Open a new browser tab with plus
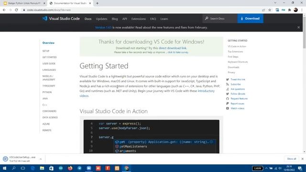Viewport: 306px width, 172px height. (x=97, y=3)
